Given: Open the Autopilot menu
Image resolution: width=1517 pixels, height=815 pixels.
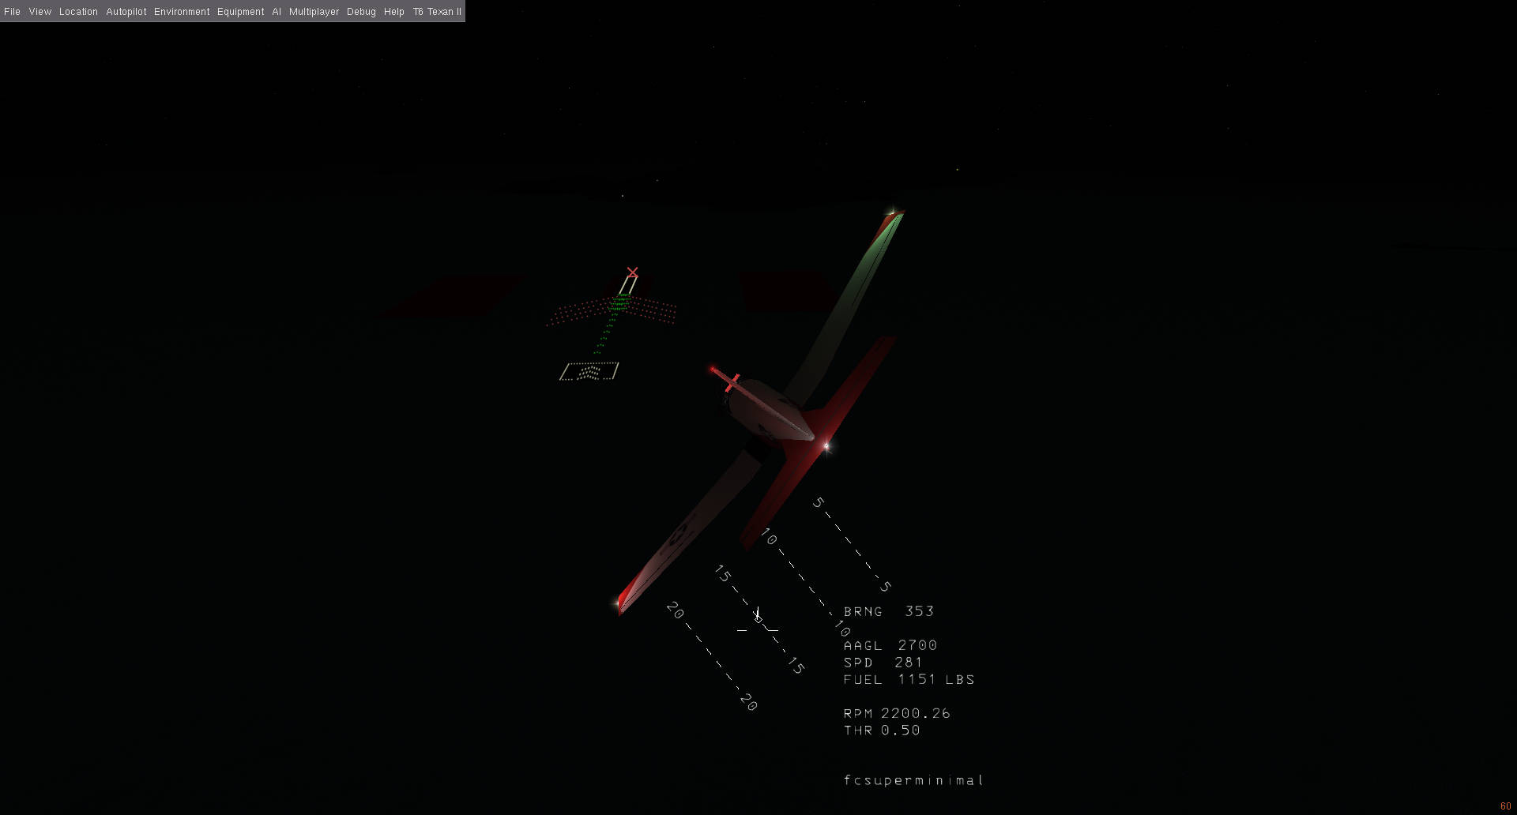Looking at the screenshot, I should (126, 11).
